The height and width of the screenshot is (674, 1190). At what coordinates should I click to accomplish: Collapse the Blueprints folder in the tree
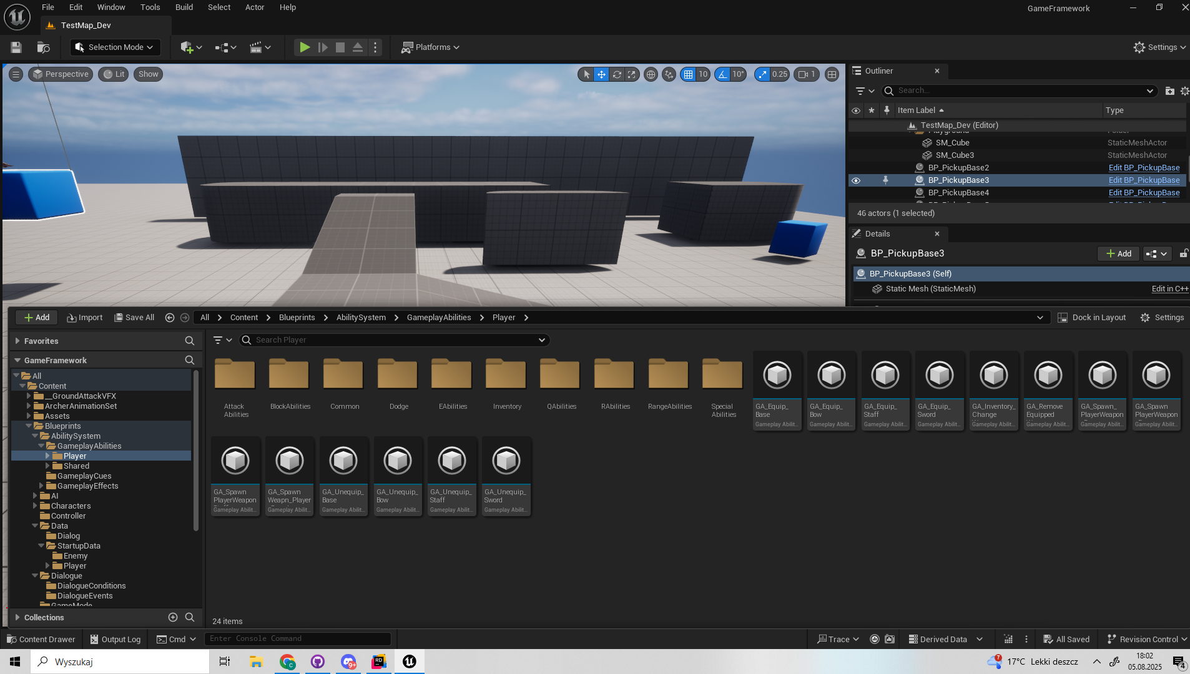coord(29,426)
